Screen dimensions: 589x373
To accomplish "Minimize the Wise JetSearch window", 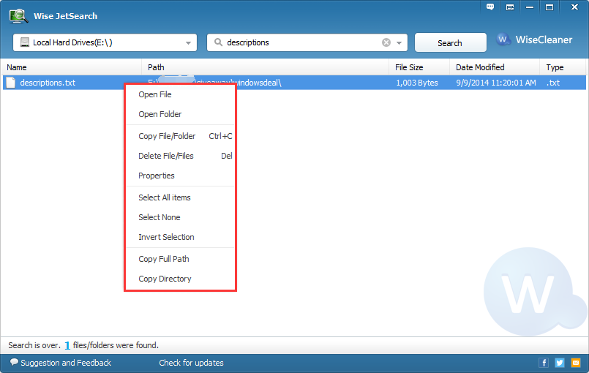I will pos(530,7).
